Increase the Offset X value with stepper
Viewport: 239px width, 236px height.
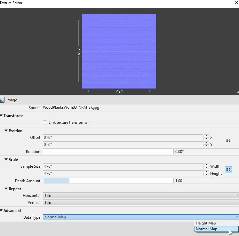point(206,136)
